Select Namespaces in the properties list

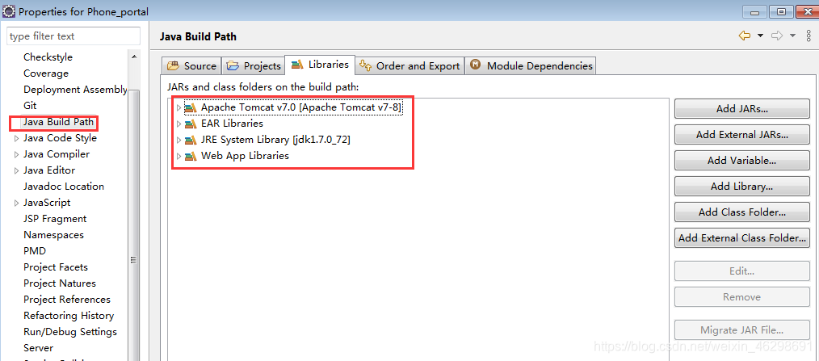[x=53, y=236]
